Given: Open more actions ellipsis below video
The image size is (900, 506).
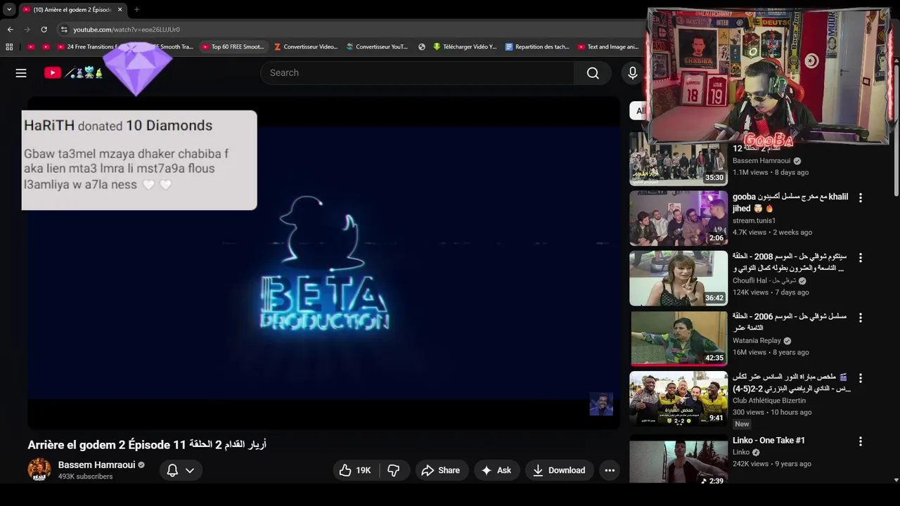Looking at the screenshot, I should tap(610, 470).
